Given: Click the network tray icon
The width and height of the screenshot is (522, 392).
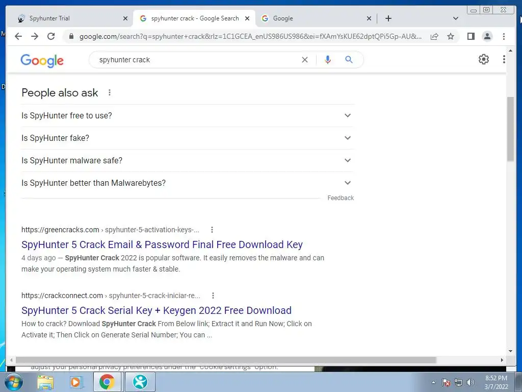Looking at the screenshot, I should 458,382.
